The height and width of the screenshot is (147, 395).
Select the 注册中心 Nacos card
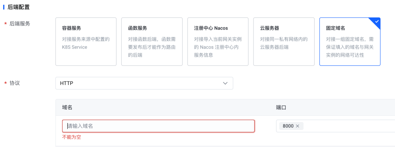pyautogui.click(x=218, y=41)
